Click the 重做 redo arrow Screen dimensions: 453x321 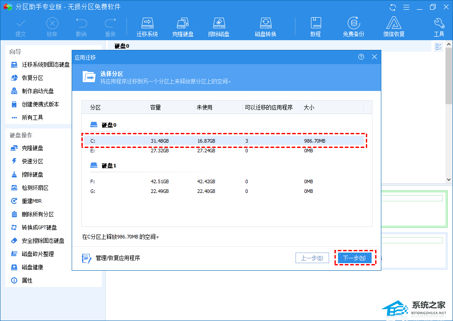[110, 27]
